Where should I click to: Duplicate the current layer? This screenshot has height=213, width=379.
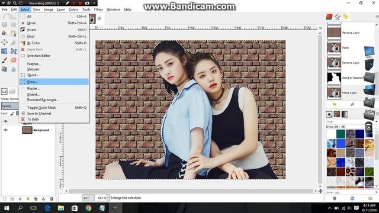(36, 199)
